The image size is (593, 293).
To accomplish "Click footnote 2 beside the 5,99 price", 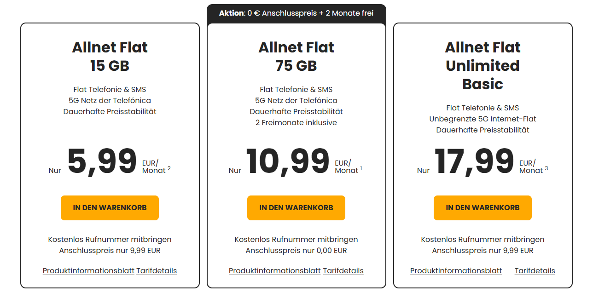I will (169, 168).
